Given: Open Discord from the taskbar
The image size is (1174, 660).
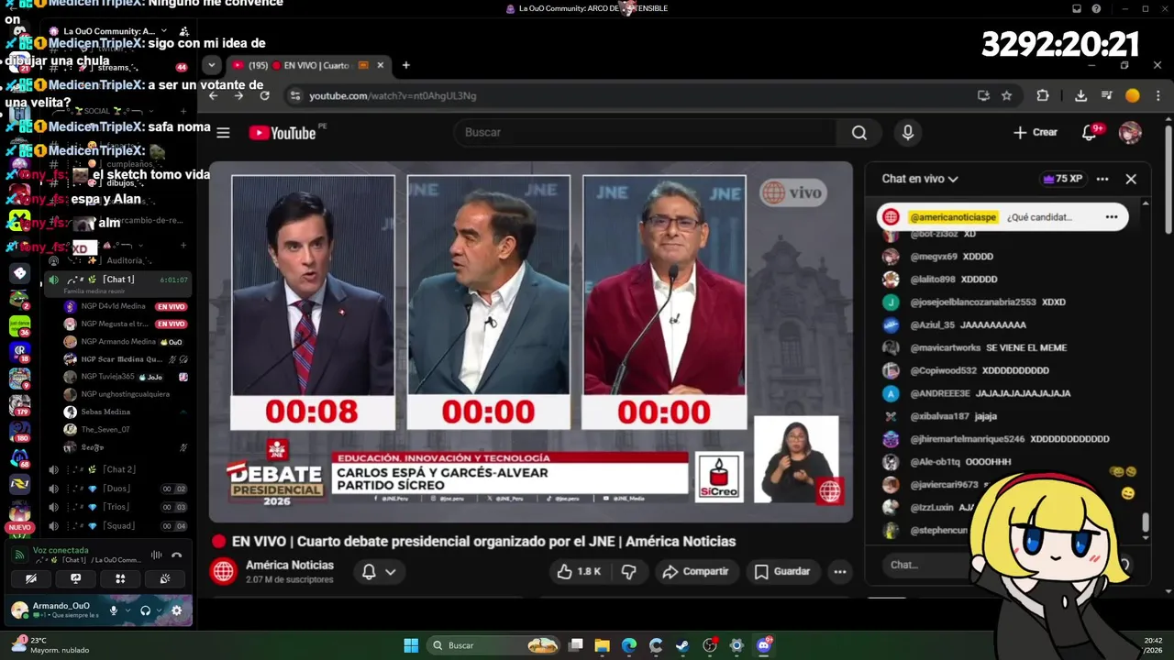Looking at the screenshot, I should 764,645.
